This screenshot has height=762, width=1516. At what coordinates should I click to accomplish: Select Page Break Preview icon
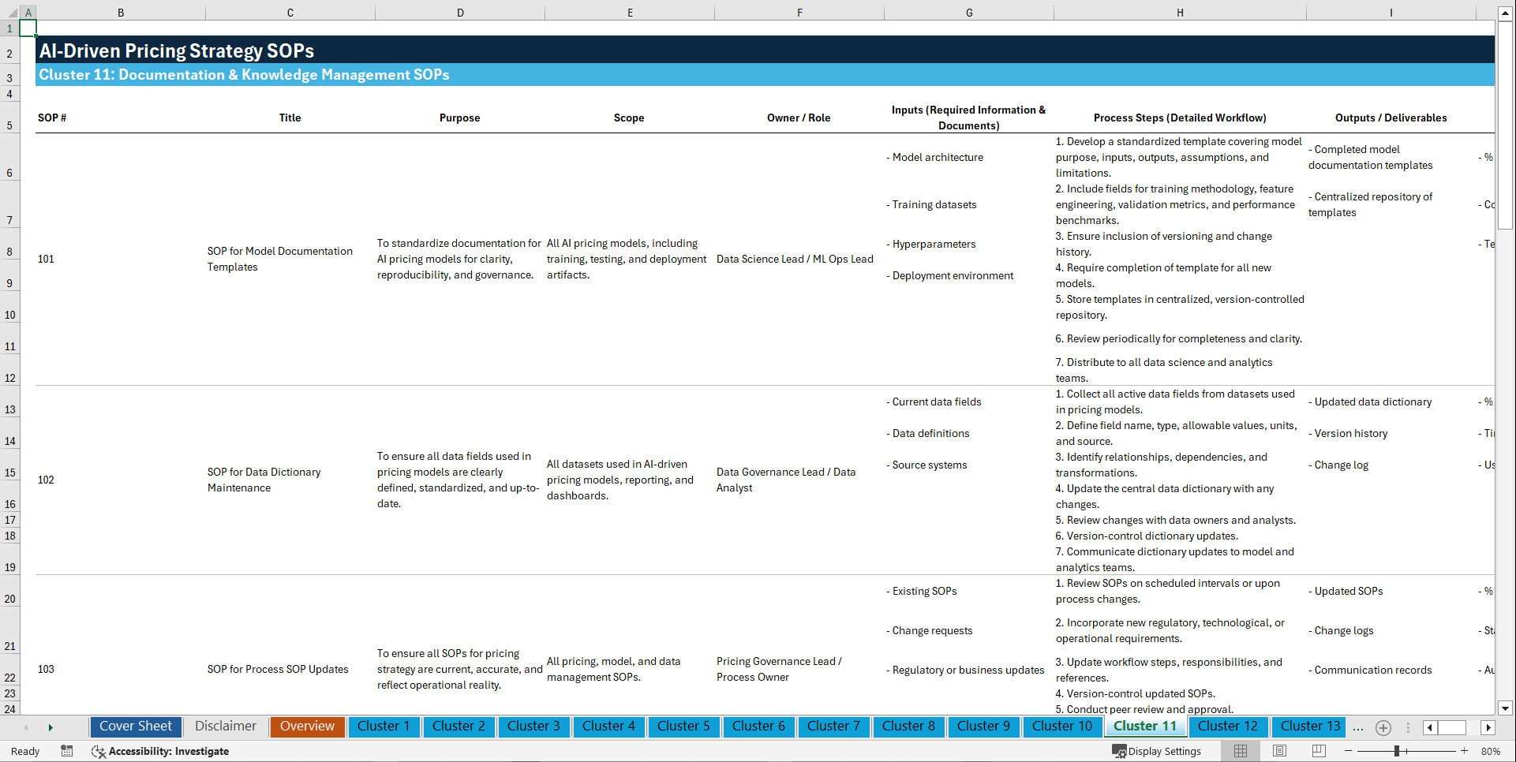point(1318,751)
